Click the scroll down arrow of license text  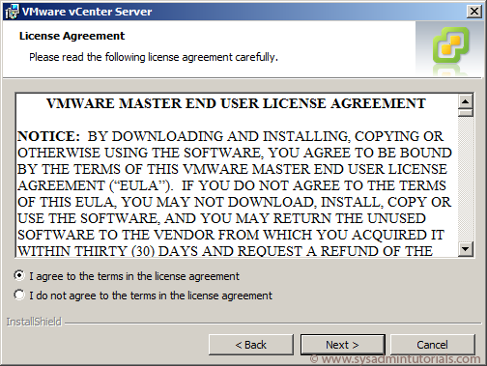tap(466, 248)
